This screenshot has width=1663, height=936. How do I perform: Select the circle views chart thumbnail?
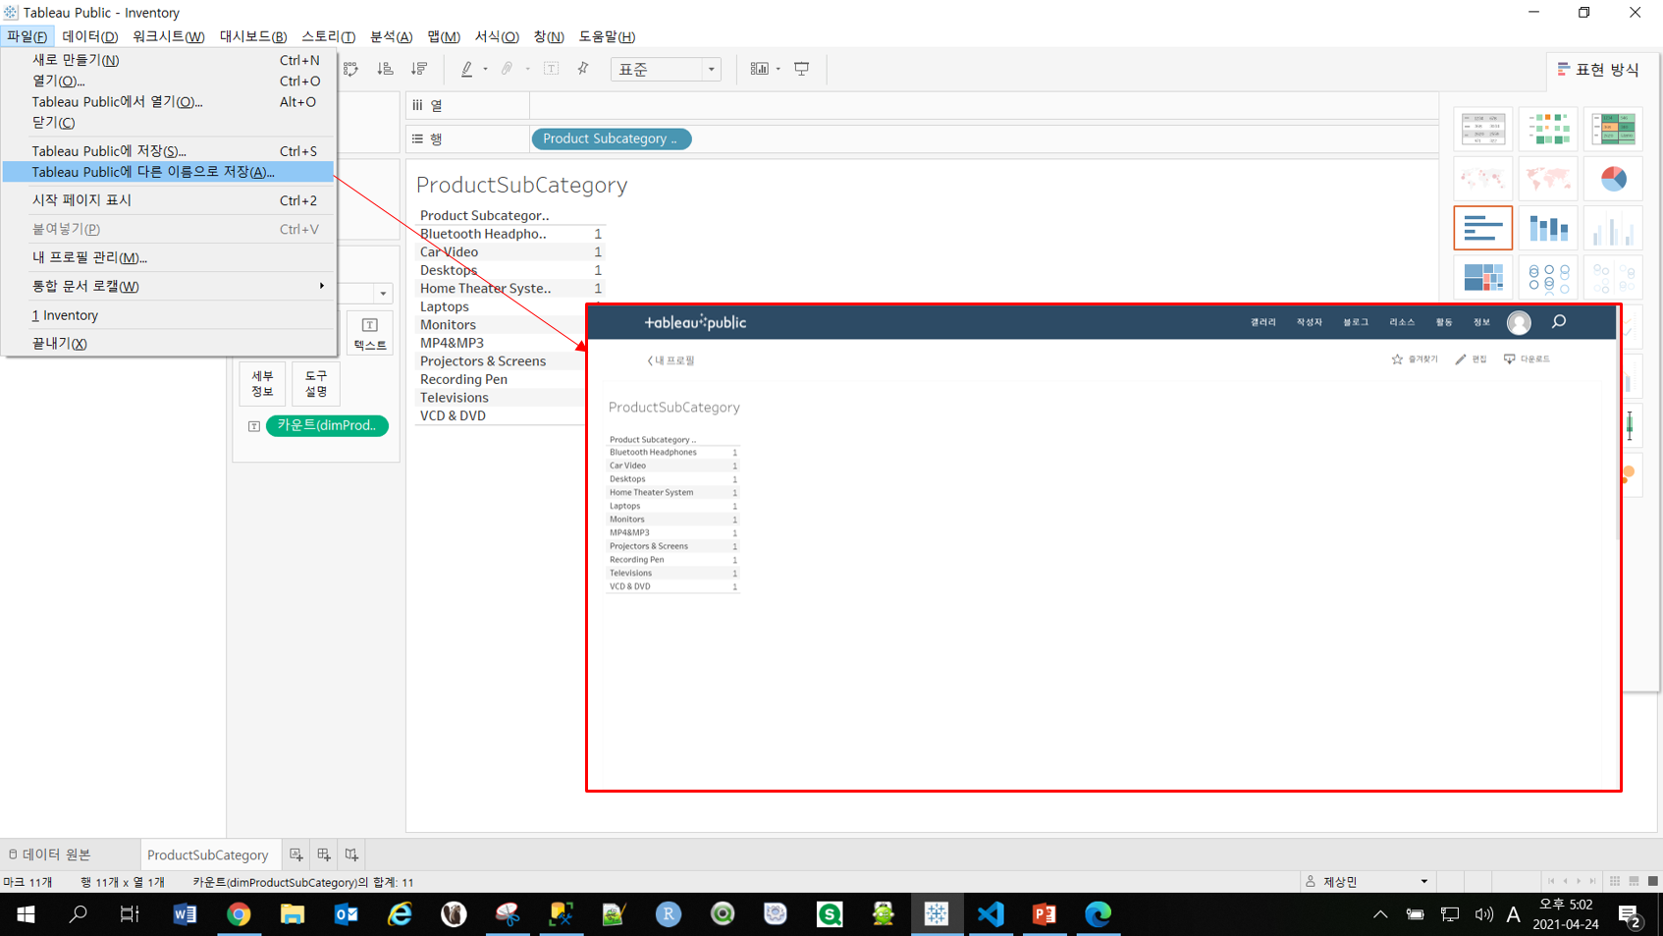[x=1548, y=277]
